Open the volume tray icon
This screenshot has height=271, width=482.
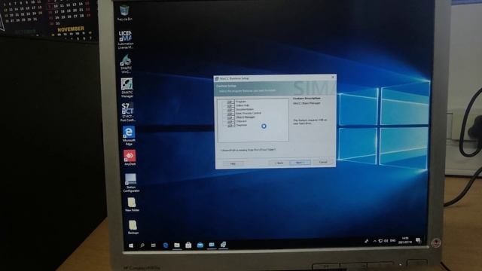tap(386, 241)
